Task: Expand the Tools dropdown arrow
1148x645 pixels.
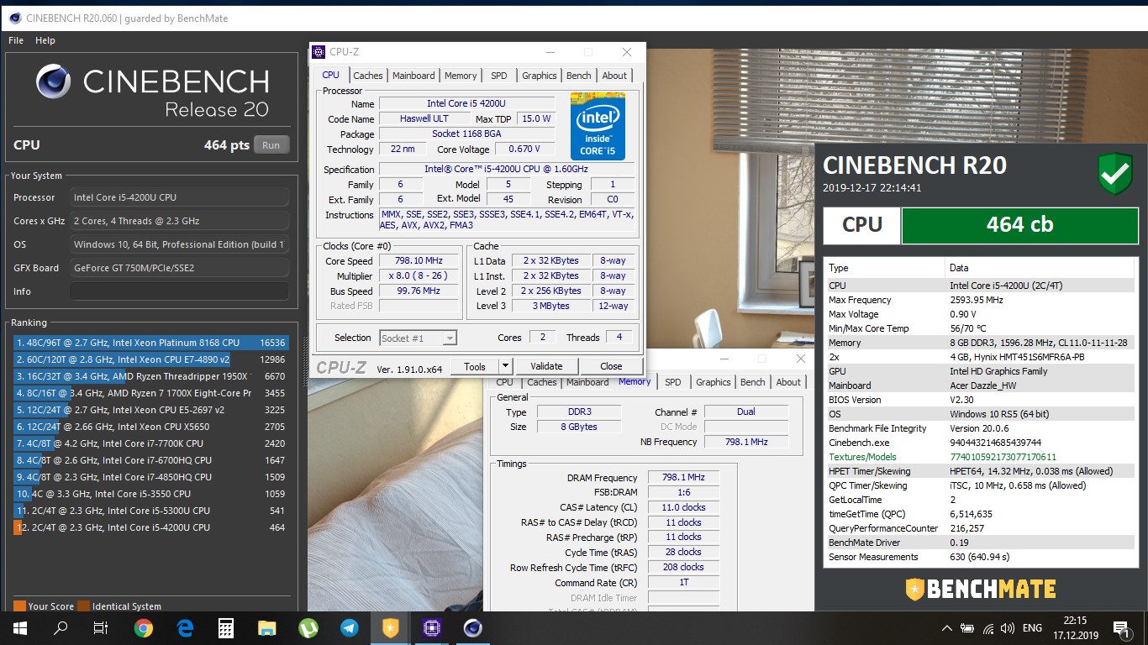Action: (x=505, y=366)
